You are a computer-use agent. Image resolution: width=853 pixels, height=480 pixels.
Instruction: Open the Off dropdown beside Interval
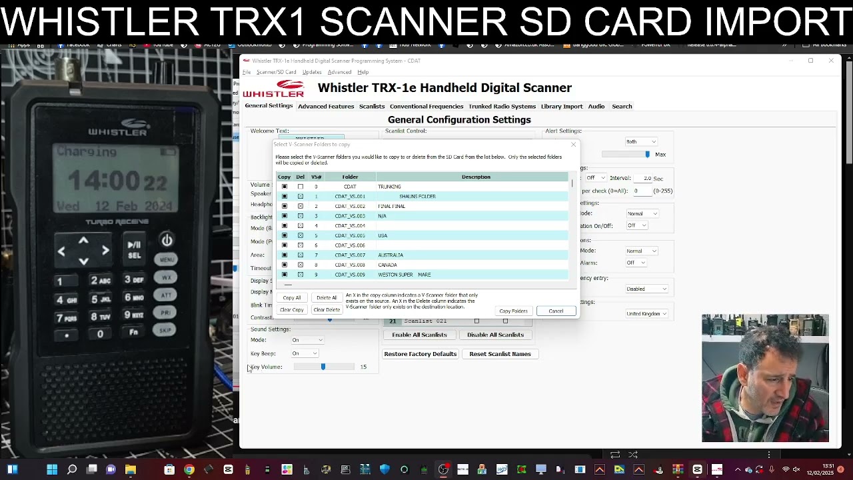click(595, 178)
